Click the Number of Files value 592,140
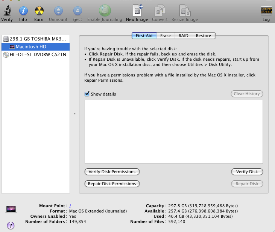275x232 pixels. pyautogui.click(x=176, y=222)
